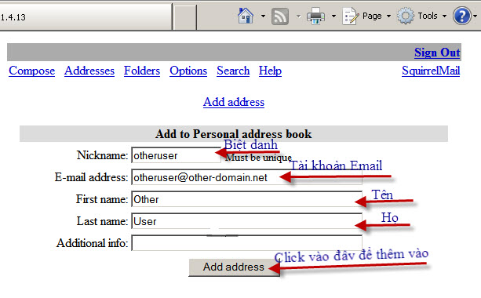Focus the E-mail address input field
Screen dimensions: 481x298
point(246,177)
